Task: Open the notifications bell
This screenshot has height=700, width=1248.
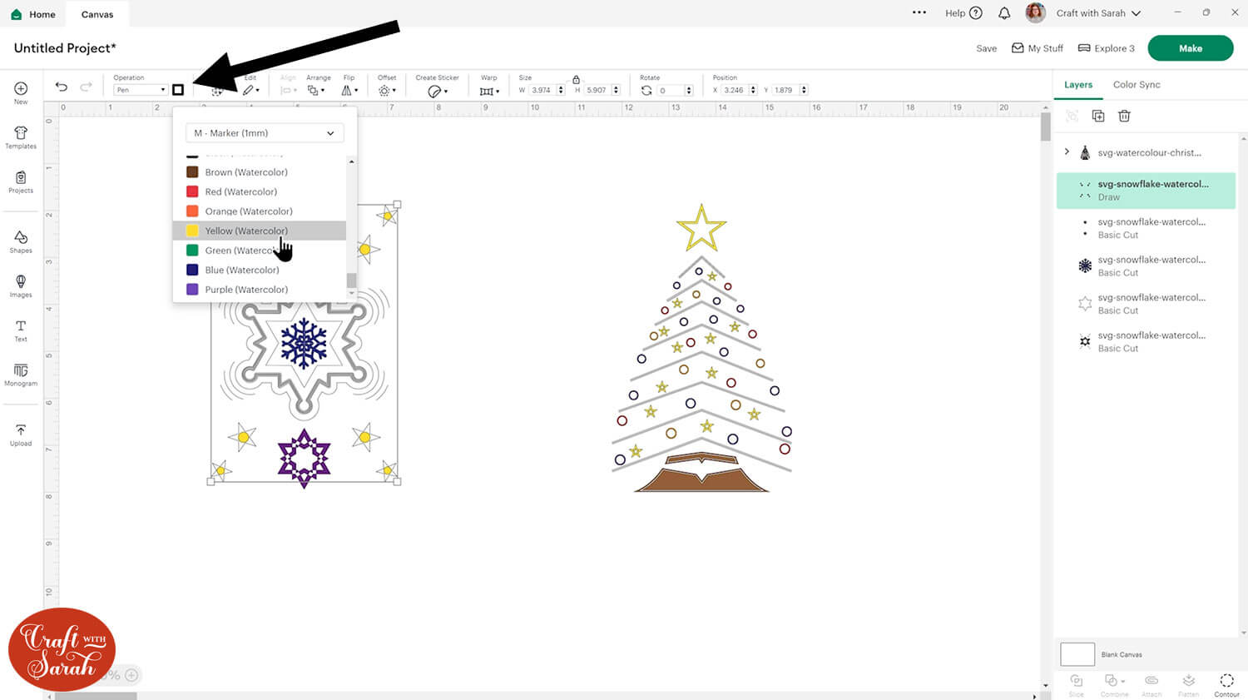Action: pyautogui.click(x=1004, y=13)
